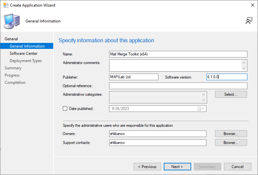The width and height of the screenshot is (258, 175).
Task: Select Summary in the wizard navigation
Action: pos(13,68)
